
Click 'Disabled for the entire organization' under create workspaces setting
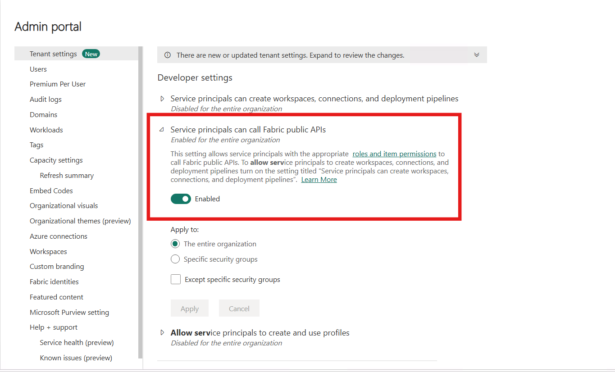pos(226,109)
